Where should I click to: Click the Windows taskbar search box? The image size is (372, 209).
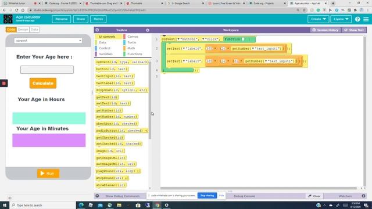[42, 205]
